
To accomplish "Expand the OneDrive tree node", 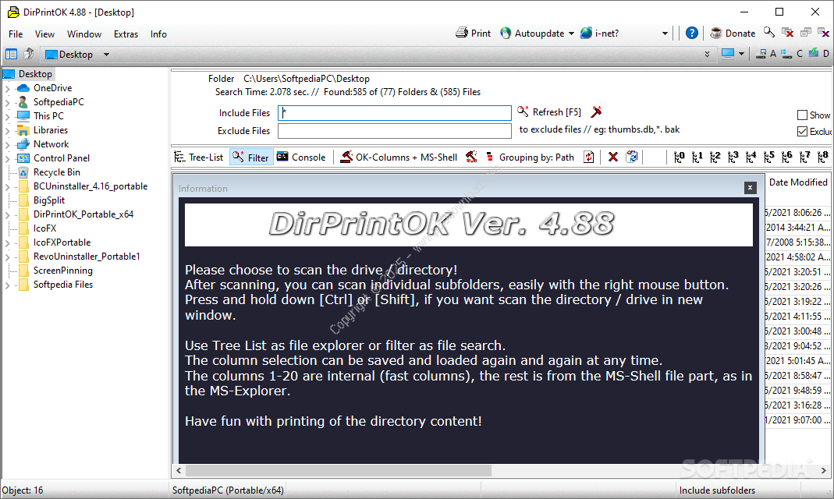I will (x=7, y=89).
